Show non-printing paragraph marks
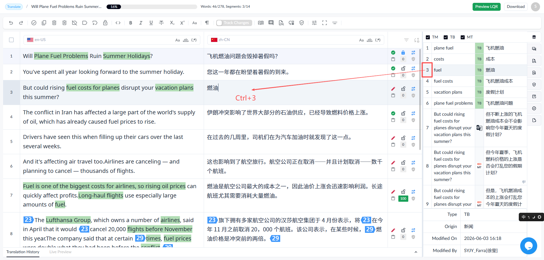Viewport: 544px width, 260px height. coord(207,23)
